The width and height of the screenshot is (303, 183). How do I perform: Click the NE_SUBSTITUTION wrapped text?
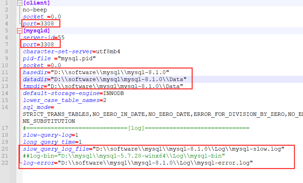click(x=49, y=121)
